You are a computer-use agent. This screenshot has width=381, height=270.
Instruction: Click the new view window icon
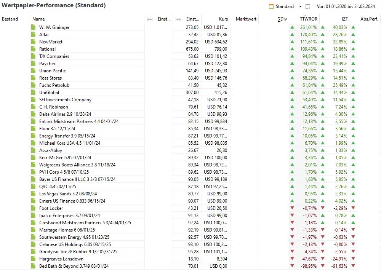coord(308,6)
